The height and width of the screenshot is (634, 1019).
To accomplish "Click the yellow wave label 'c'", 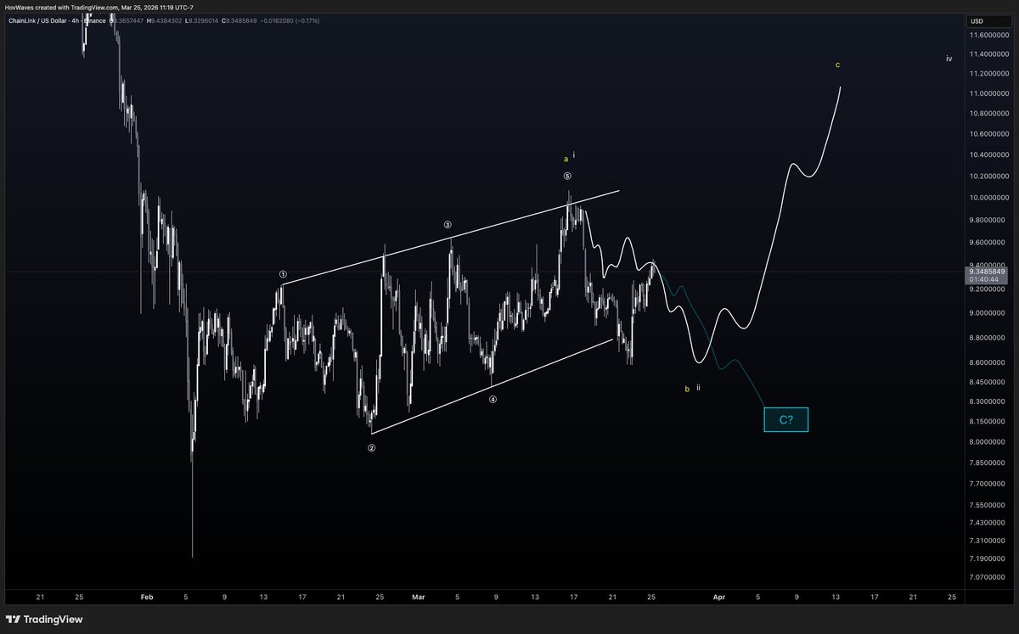I will click(837, 65).
